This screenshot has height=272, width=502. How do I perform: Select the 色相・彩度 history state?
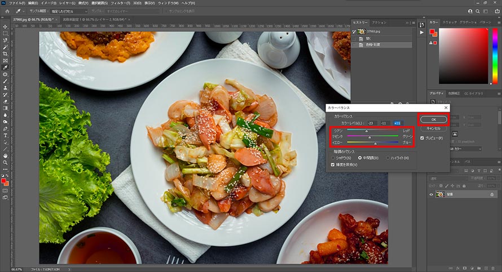click(382, 44)
